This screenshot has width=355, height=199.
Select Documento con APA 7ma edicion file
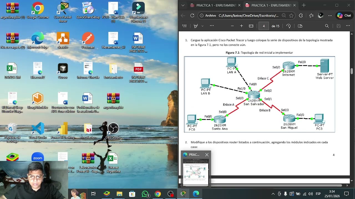(63, 102)
